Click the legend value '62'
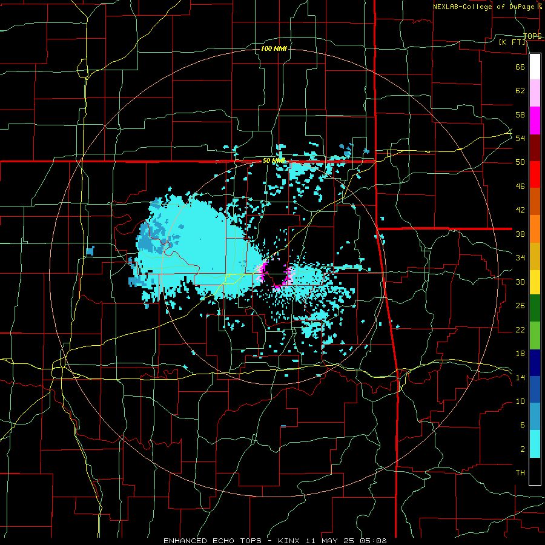Viewport: 545px width, 545px height. (x=520, y=91)
